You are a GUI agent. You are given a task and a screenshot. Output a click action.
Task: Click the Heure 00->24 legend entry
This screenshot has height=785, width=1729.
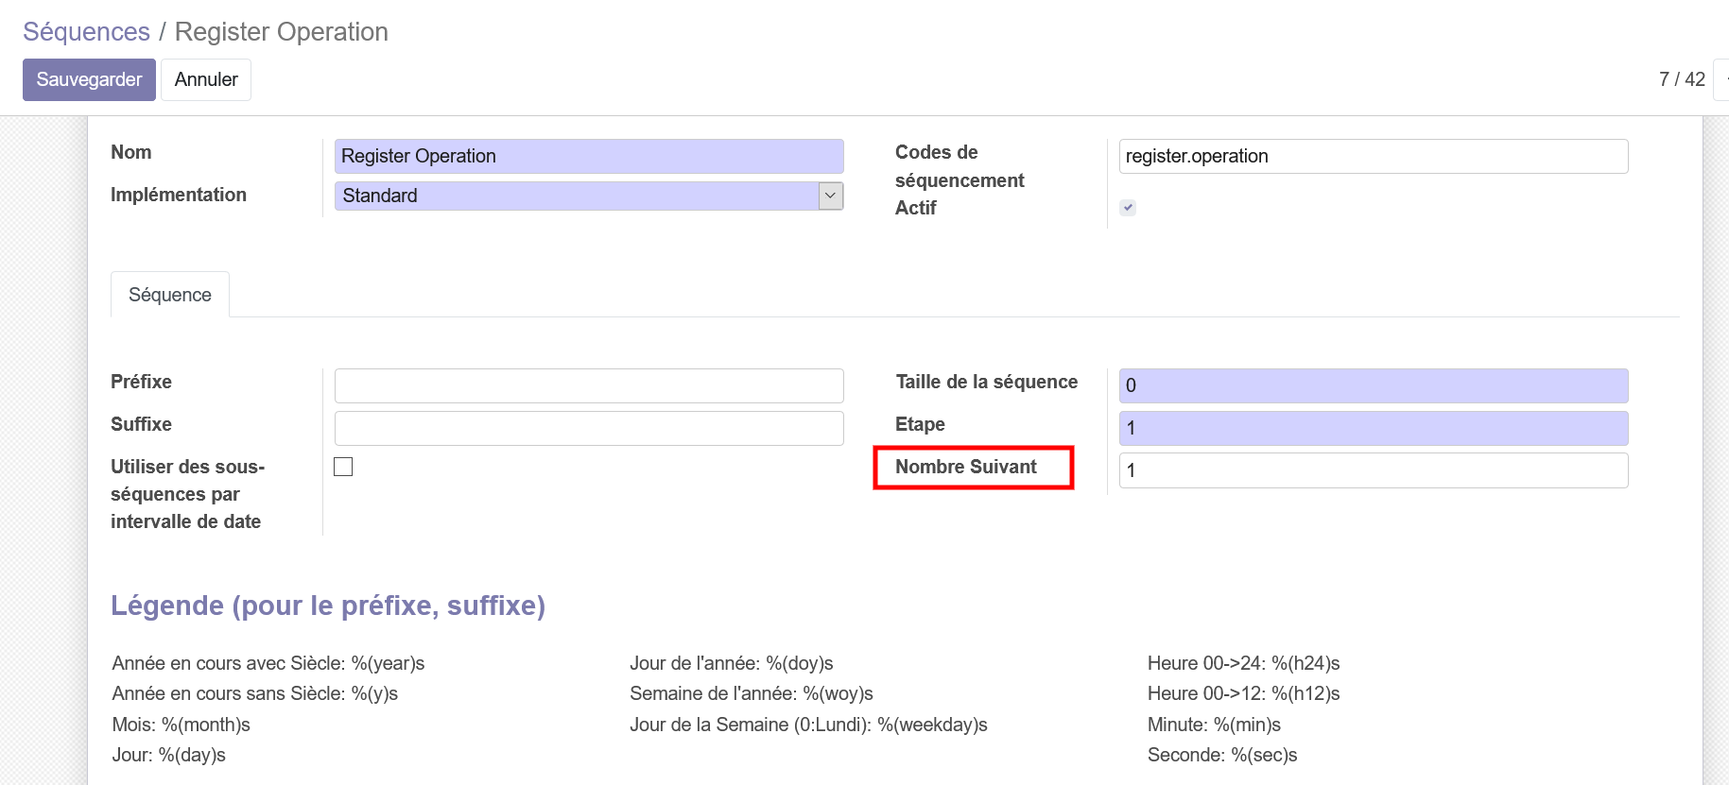click(x=1244, y=663)
